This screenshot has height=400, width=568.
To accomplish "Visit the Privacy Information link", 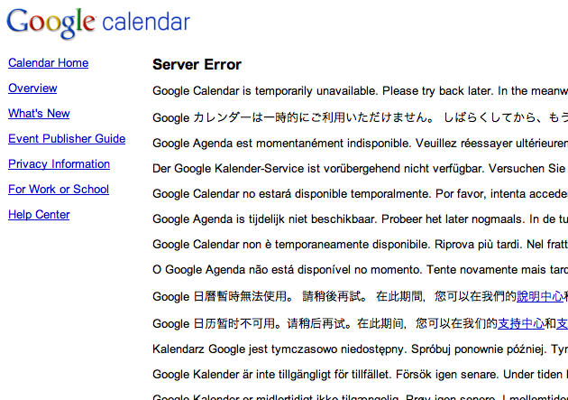I will (x=59, y=164).
